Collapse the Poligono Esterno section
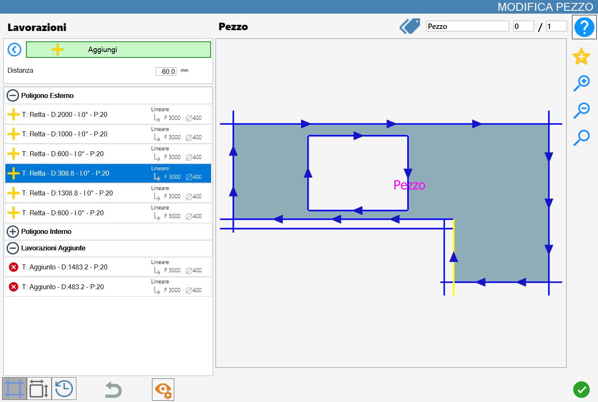This screenshot has height=402, width=598. pos(13,95)
